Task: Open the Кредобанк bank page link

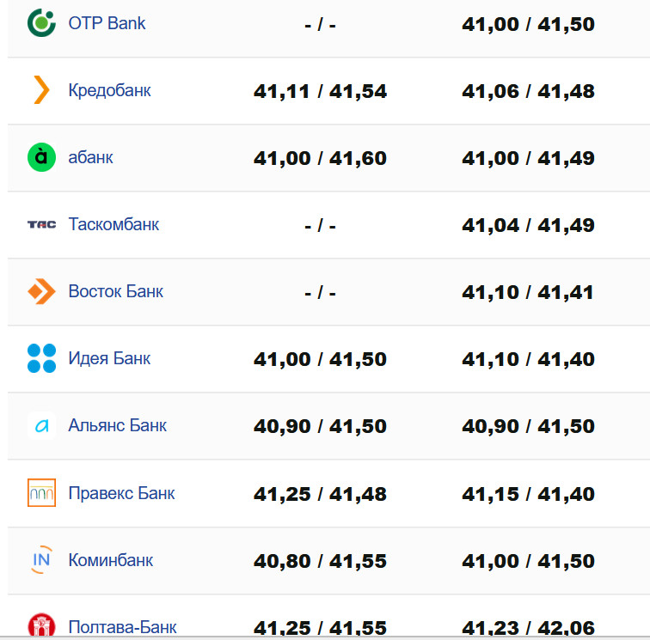Action: [x=109, y=90]
